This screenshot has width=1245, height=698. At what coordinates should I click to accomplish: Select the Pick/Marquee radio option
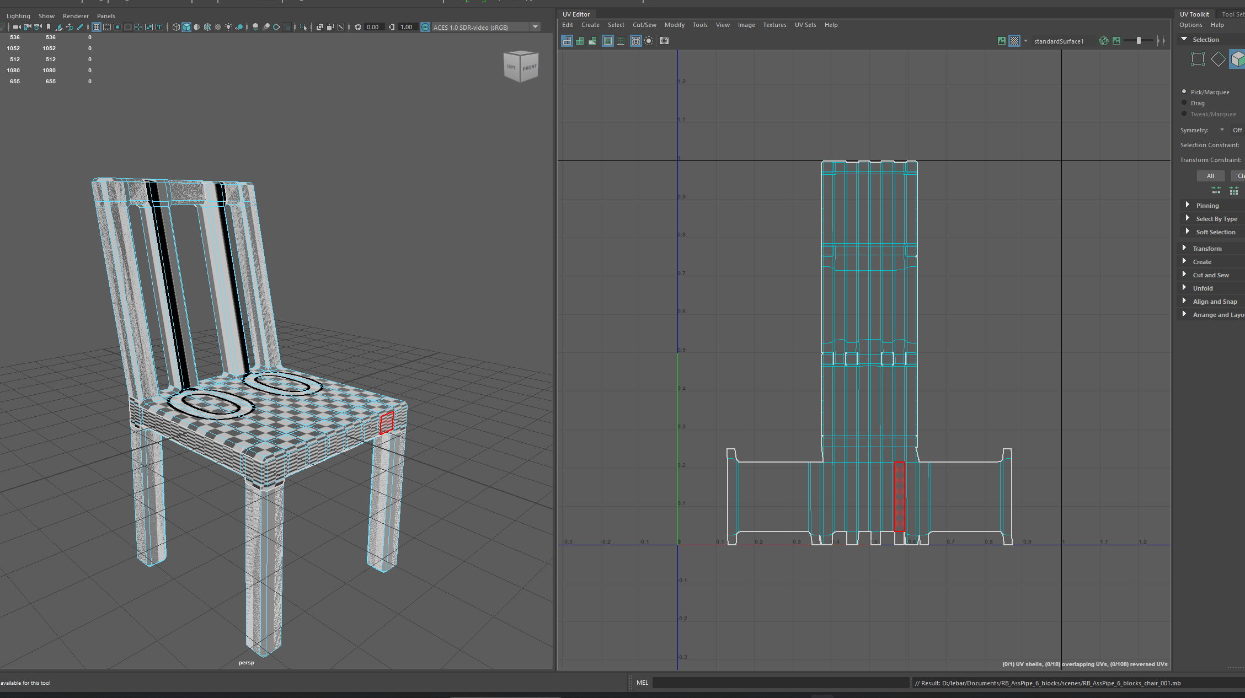[1184, 92]
